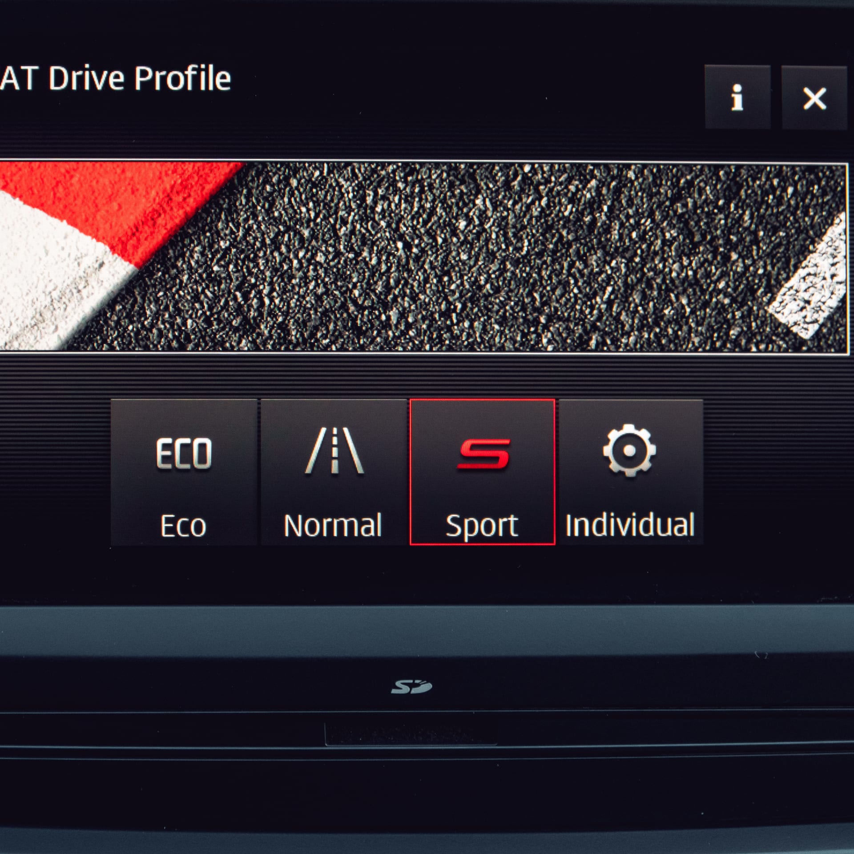This screenshot has height=854, width=854.
Task: Close the Drive Profile screen
Action: pyautogui.click(x=814, y=97)
